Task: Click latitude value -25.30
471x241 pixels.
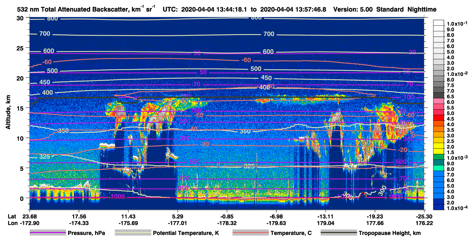Action: pos(424,217)
